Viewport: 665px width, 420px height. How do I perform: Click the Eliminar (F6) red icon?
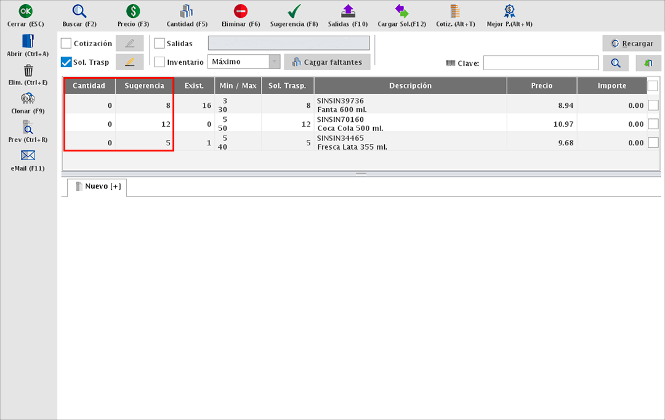(241, 11)
